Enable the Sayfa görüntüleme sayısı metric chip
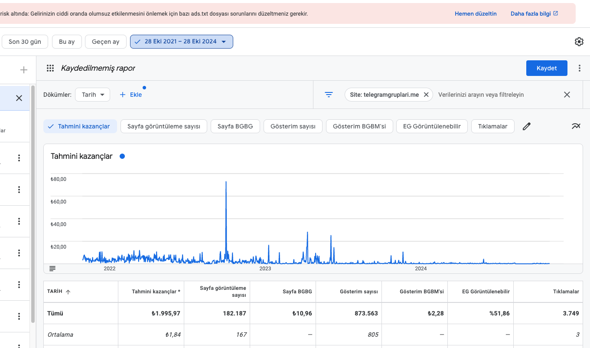 pos(164,126)
